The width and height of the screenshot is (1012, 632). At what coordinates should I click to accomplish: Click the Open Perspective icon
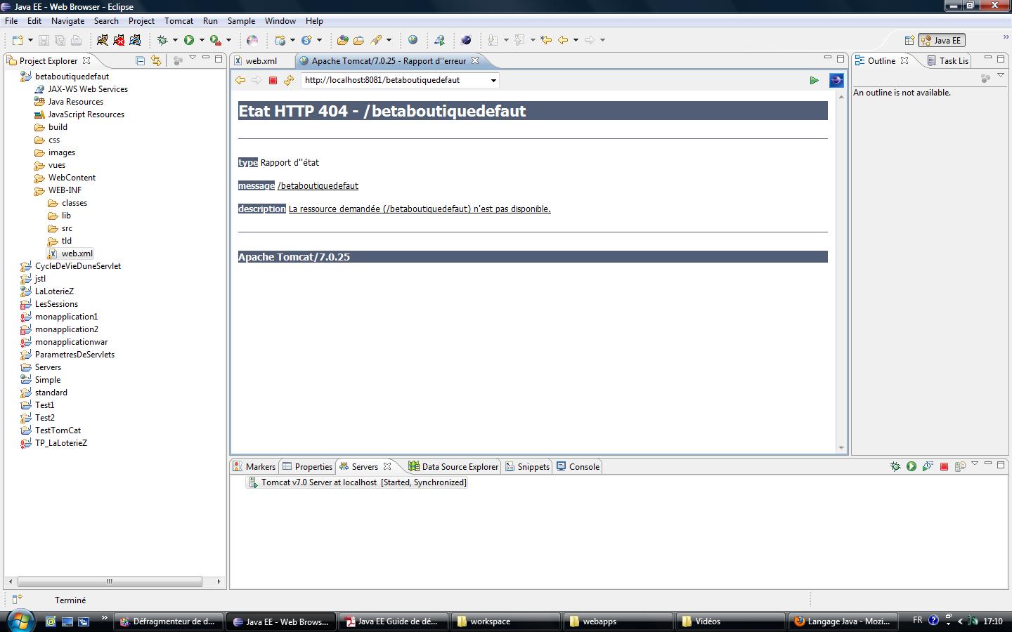(909, 40)
